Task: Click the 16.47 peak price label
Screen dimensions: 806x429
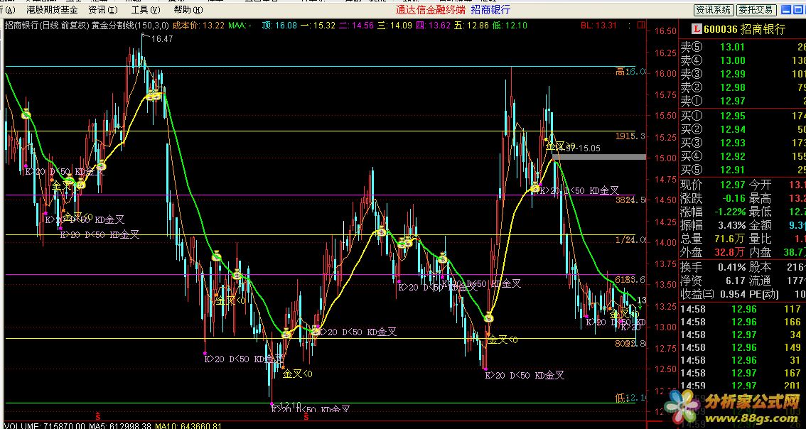Action: coord(163,38)
